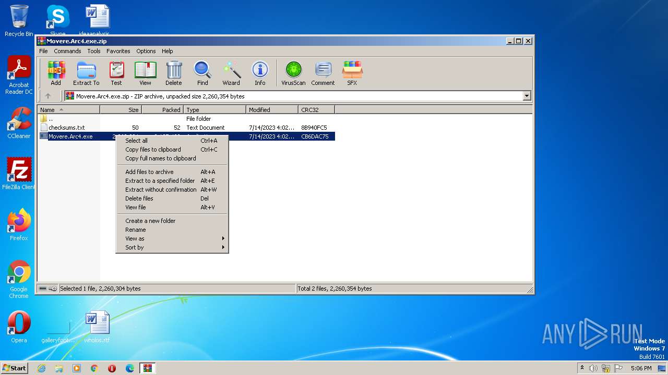This screenshot has height=375, width=668.
Task: Click the Extract To toolbar icon
Action: (86, 73)
